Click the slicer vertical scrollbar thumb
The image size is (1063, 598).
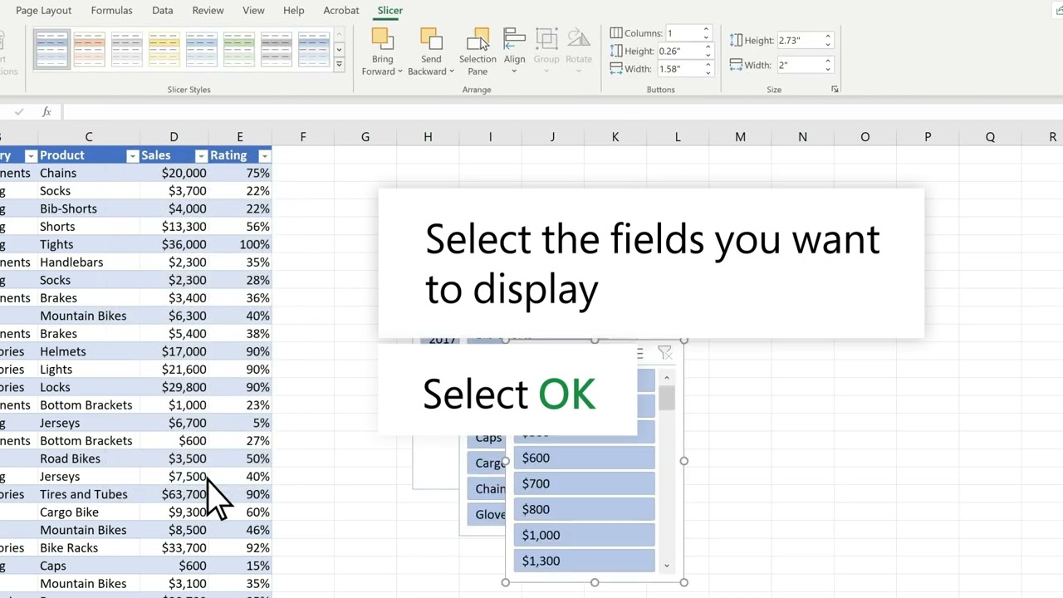click(x=667, y=398)
